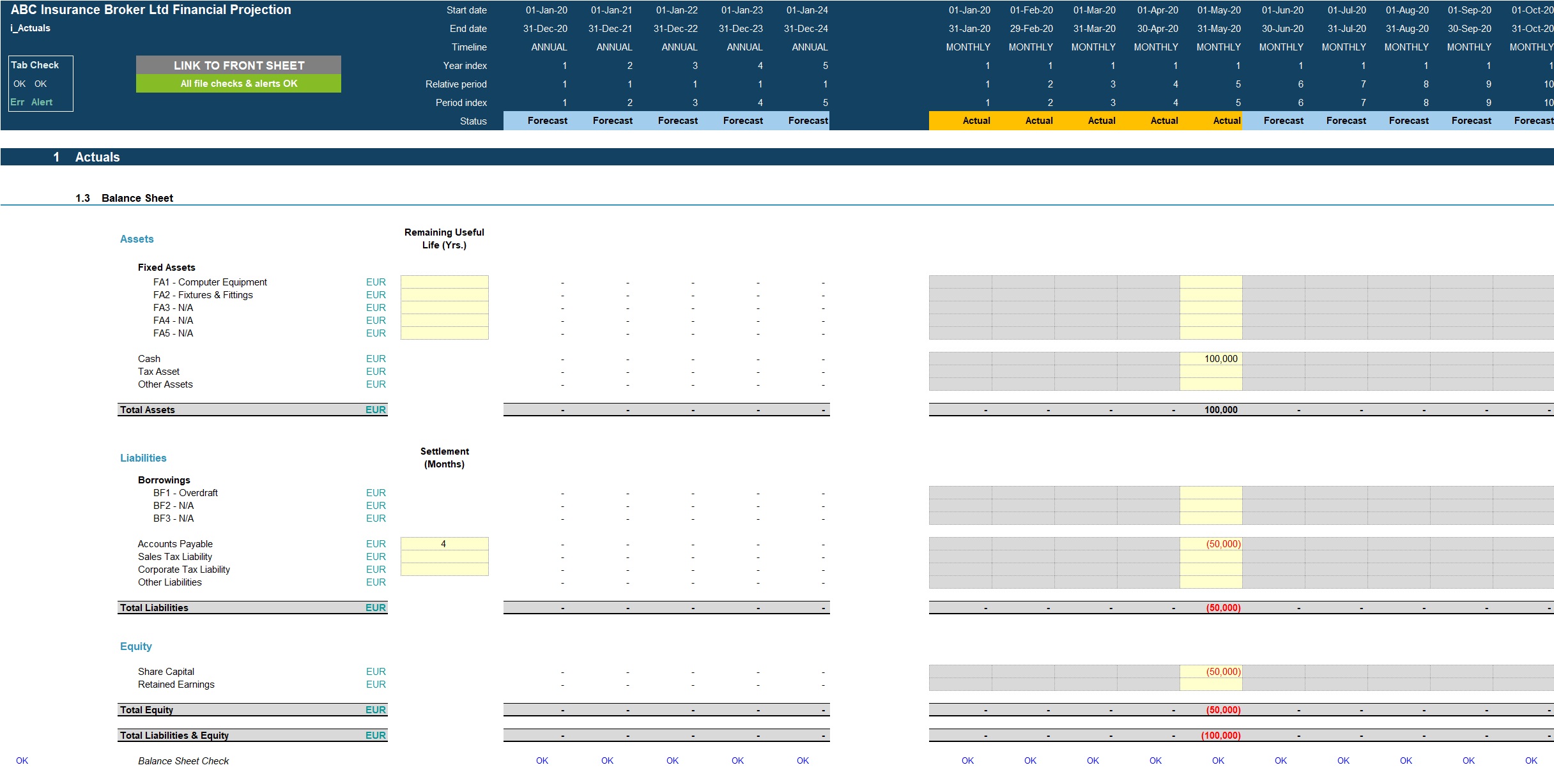Viewport: 1554px width, 779px height.
Task: Click the Remaining Useful Life (Yrs.) header
Action: tap(444, 239)
